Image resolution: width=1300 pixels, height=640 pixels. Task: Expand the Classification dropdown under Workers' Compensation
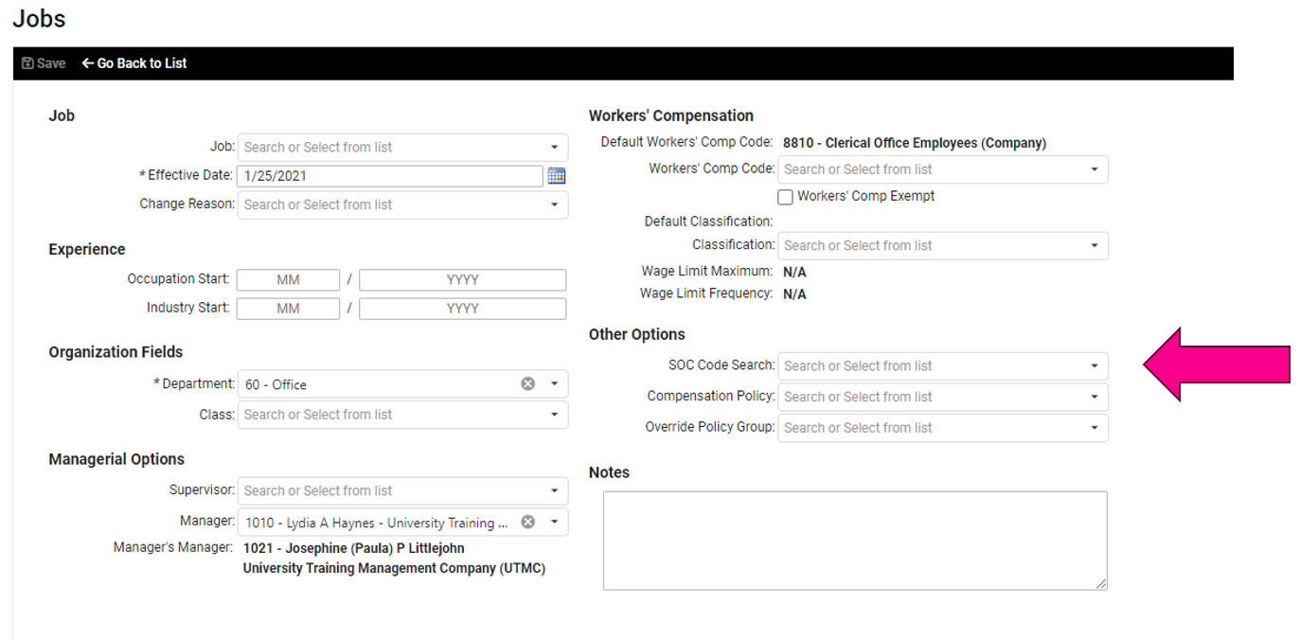point(1094,246)
